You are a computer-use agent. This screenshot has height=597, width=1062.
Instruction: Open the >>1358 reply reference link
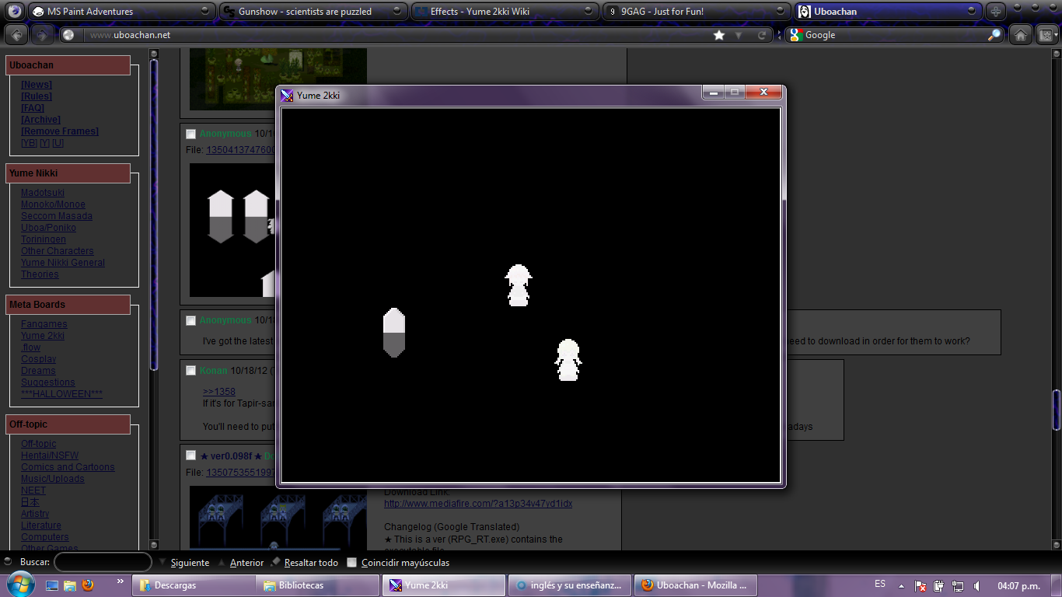tap(219, 392)
